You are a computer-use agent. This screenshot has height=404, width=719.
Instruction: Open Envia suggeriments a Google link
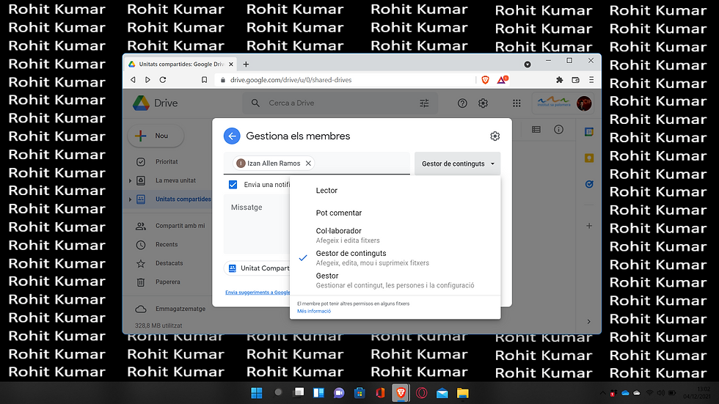click(258, 293)
